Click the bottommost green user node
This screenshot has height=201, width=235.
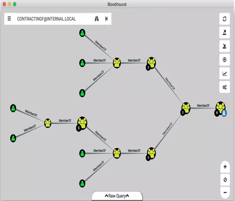coord(82,183)
